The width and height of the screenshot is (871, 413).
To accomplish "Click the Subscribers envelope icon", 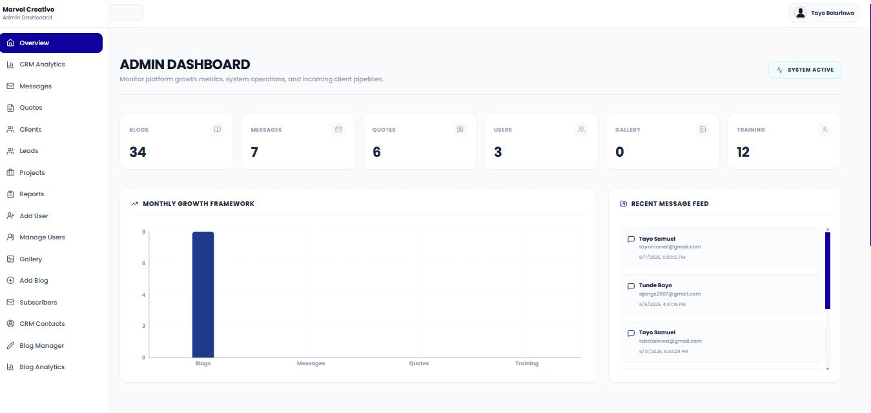I will (x=10, y=303).
